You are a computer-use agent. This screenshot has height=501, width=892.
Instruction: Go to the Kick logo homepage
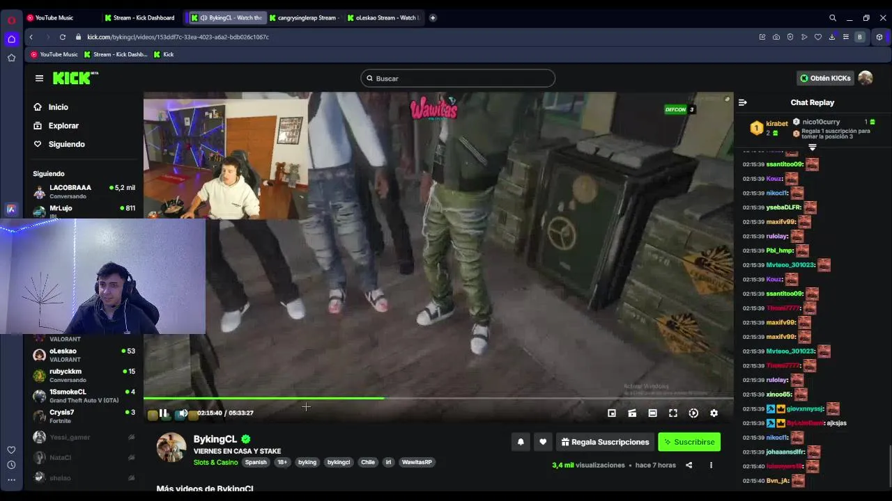[x=75, y=78]
